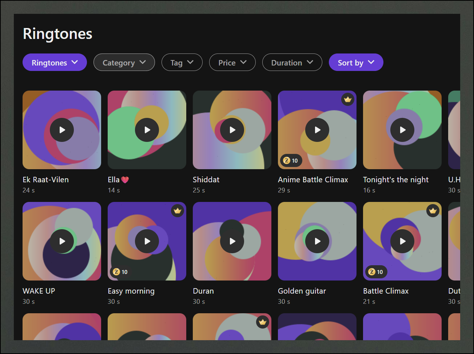This screenshot has height=354, width=474.
Task: Expand the Tag filter
Action: (182, 62)
